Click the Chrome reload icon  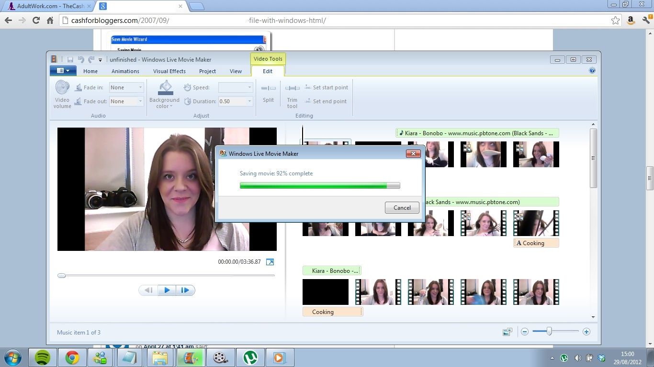[x=36, y=21]
